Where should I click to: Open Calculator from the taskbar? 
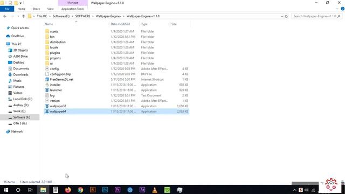[x=56, y=190]
